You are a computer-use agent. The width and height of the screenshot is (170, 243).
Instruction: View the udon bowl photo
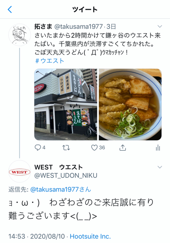click(x=130, y=104)
